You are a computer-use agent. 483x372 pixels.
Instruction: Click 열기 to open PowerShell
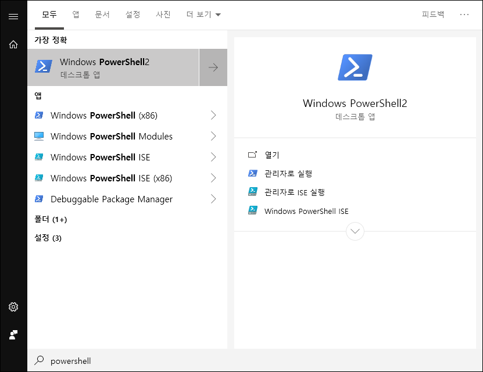pos(271,155)
